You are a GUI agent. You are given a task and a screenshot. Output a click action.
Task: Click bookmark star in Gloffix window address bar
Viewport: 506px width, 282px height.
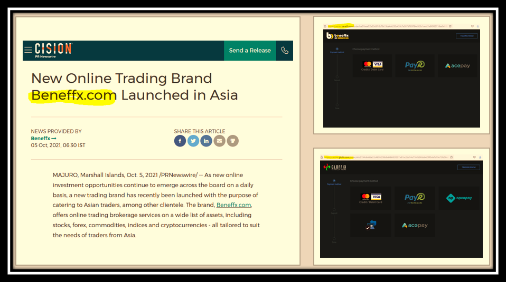pyautogui.click(x=452, y=158)
